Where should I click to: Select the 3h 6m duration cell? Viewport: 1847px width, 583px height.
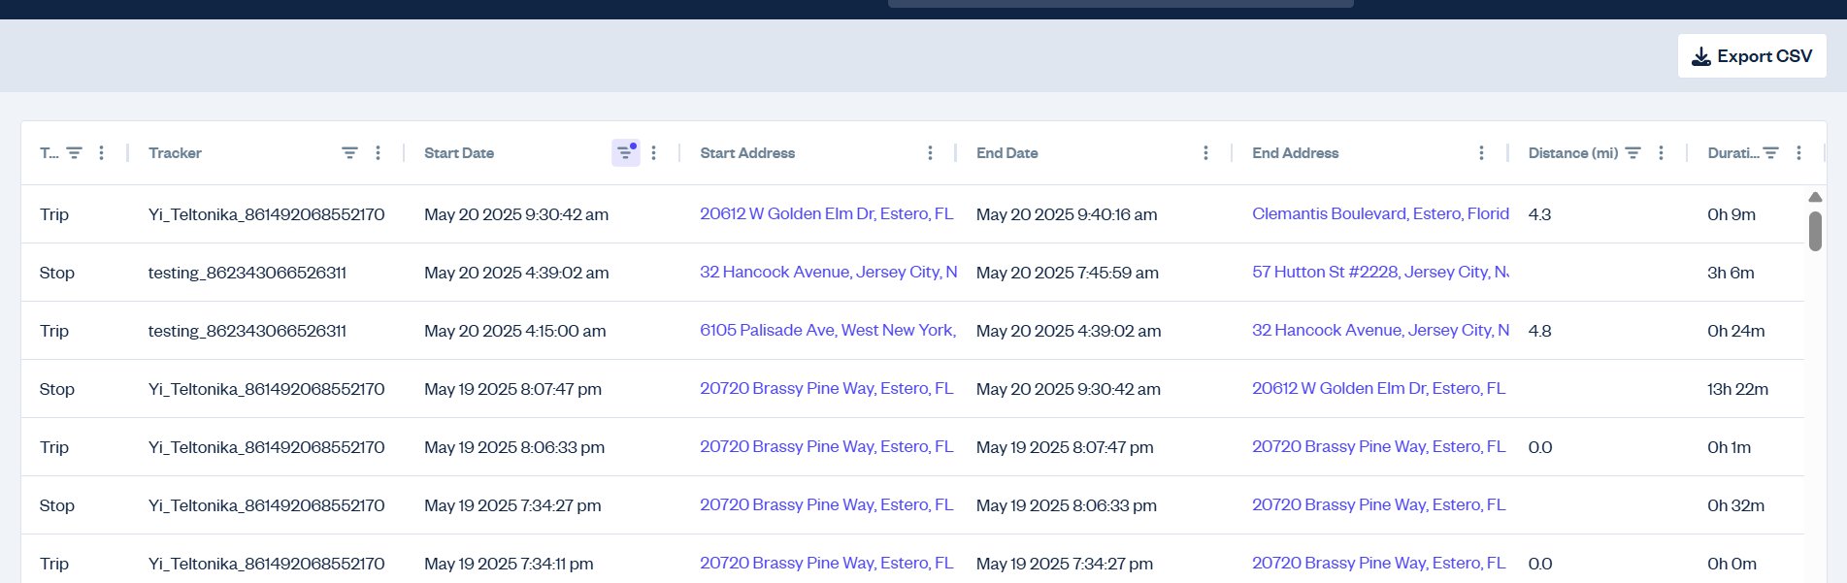(1731, 273)
